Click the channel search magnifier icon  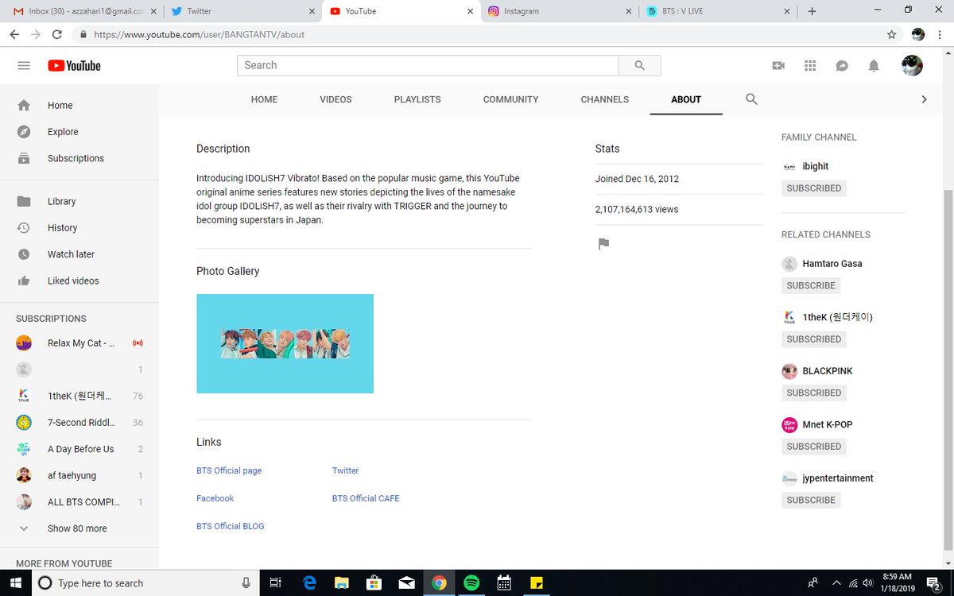(x=751, y=99)
